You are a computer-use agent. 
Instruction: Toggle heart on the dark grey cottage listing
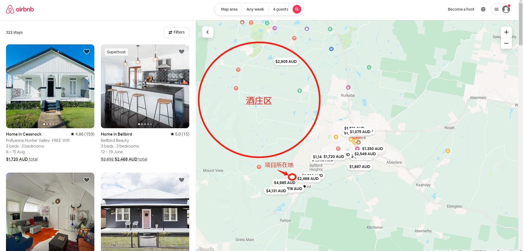click(x=182, y=180)
